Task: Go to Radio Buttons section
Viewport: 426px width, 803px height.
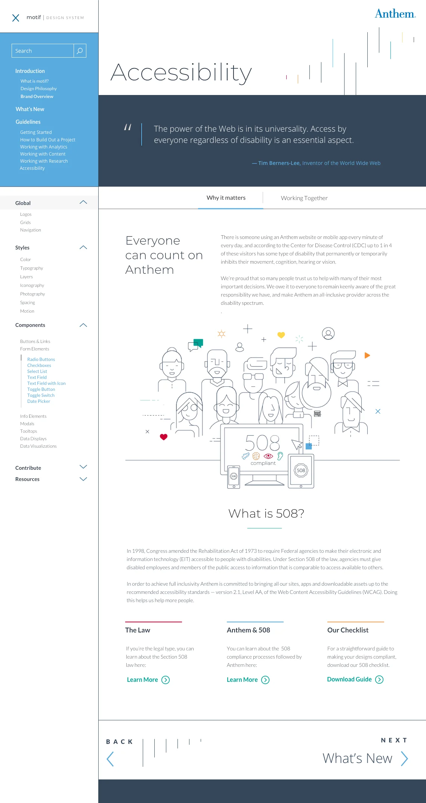Action: coord(41,359)
